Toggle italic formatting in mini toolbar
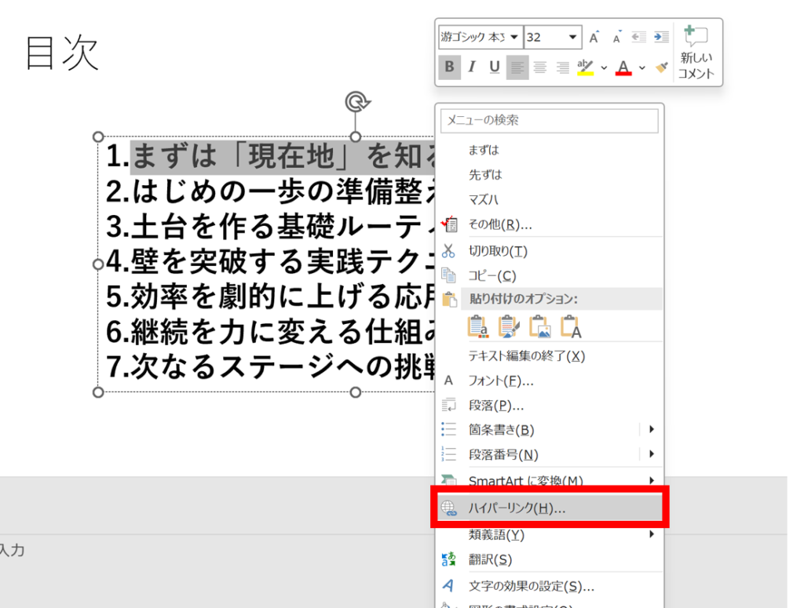The height and width of the screenshot is (608, 804). (x=472, y=67)
